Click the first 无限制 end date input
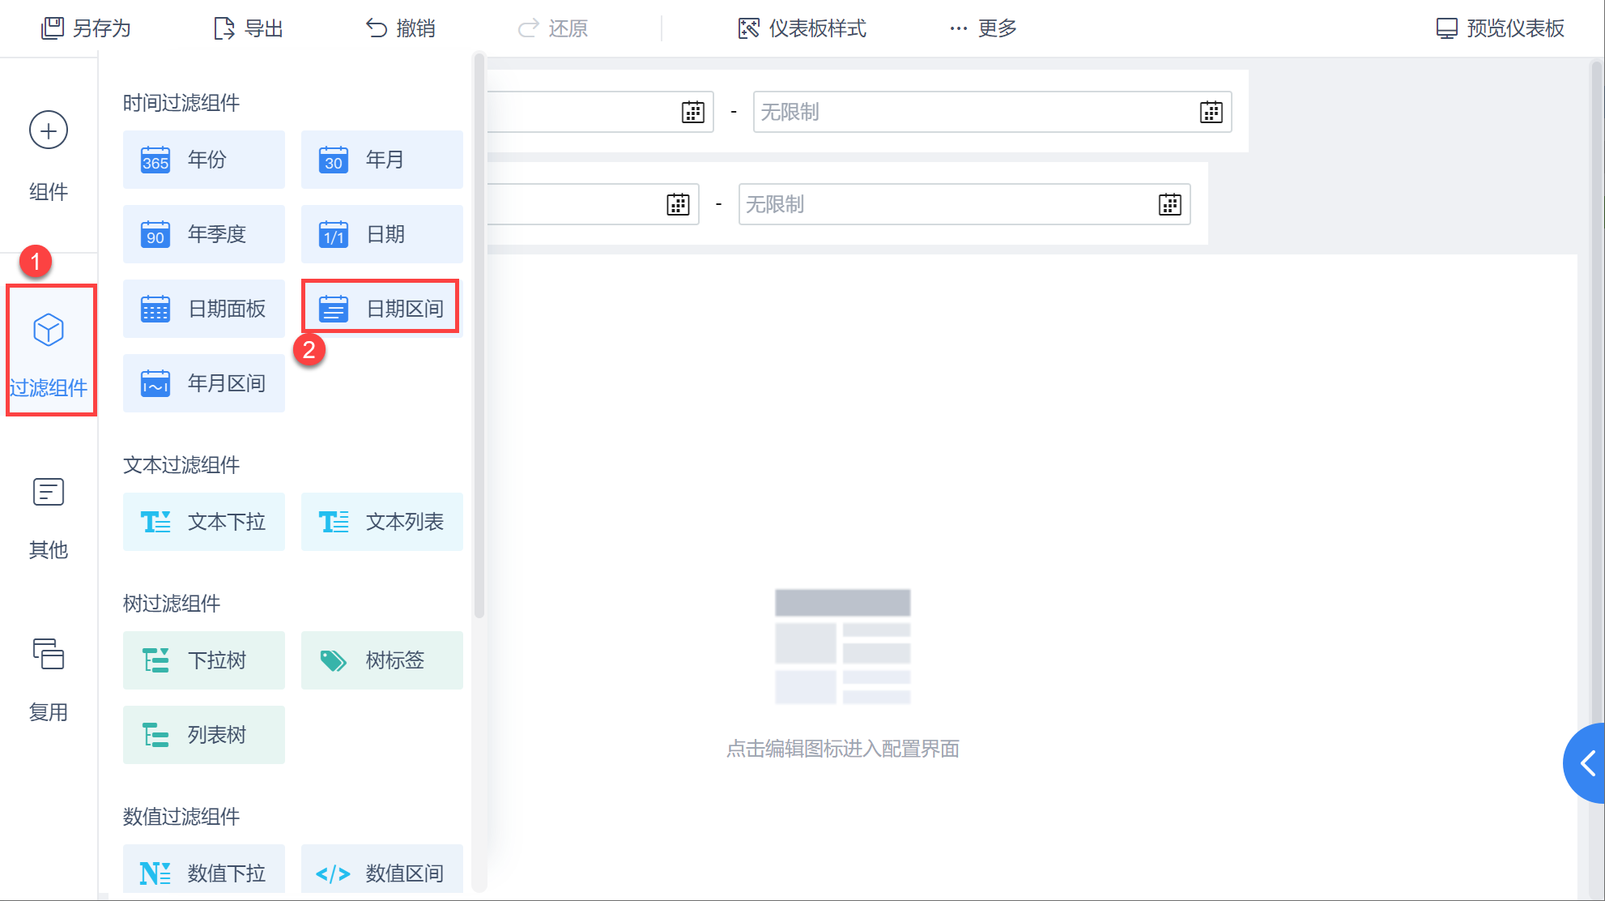Screen dimensions: 1605x901 click(x=972, y=112)
